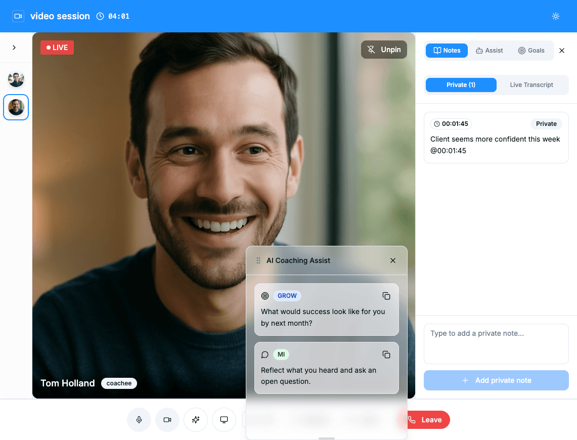
Task: Open the Goals tab
Action: 531,50
